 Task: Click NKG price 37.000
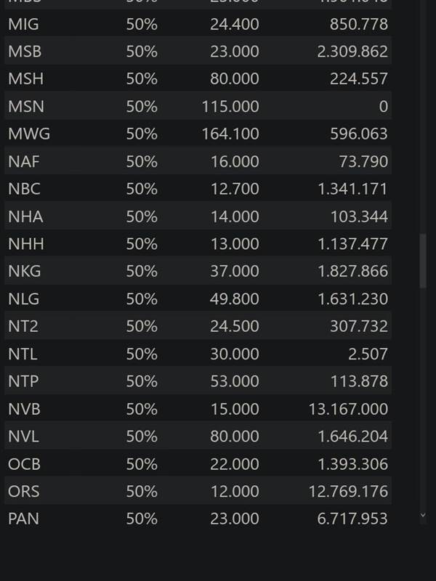pyautogui.click(x=235, y=271)
